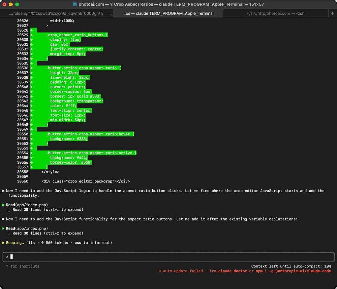Click the "claude doctor" command text
This screenshot has height=289, width=337.
click(233, 271)
